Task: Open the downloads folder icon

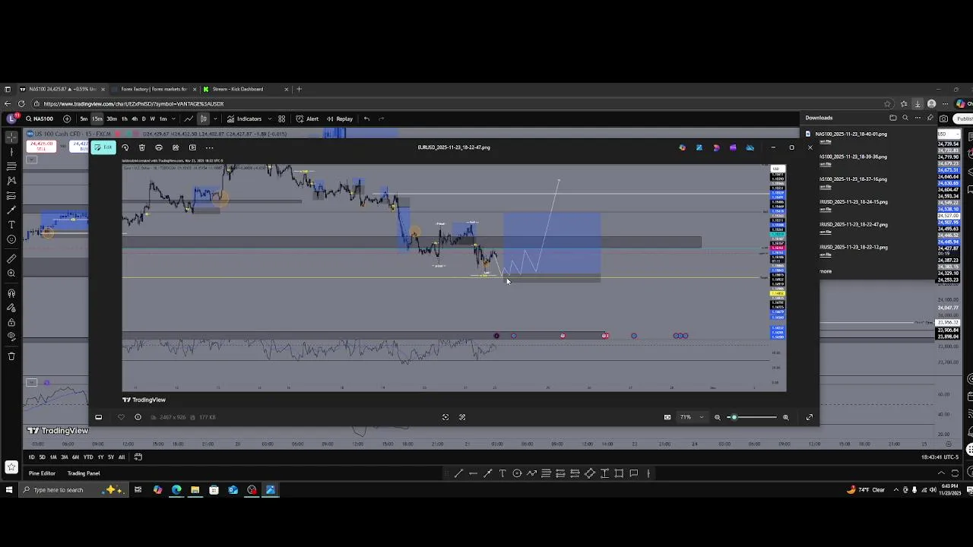Action: point(893,118)
